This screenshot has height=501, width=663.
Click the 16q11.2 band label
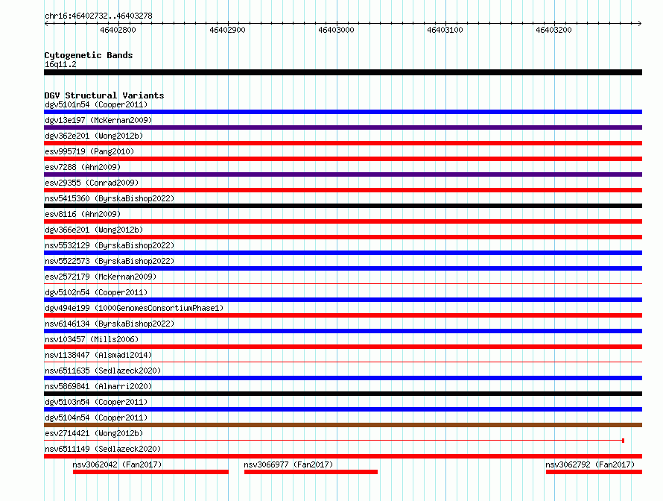click(x=60, y=64)
